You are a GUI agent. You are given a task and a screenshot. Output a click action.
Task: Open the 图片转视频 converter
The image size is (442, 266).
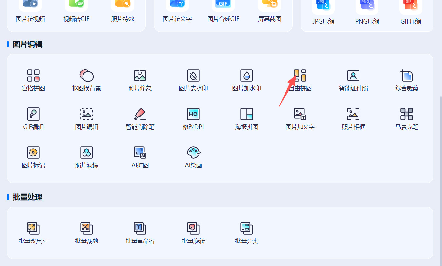click(30, 11)
